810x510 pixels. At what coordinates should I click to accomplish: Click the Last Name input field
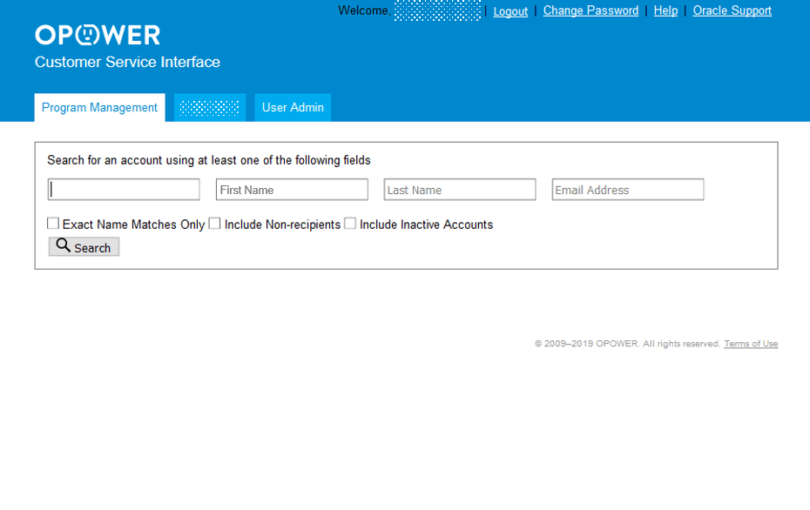459,189
